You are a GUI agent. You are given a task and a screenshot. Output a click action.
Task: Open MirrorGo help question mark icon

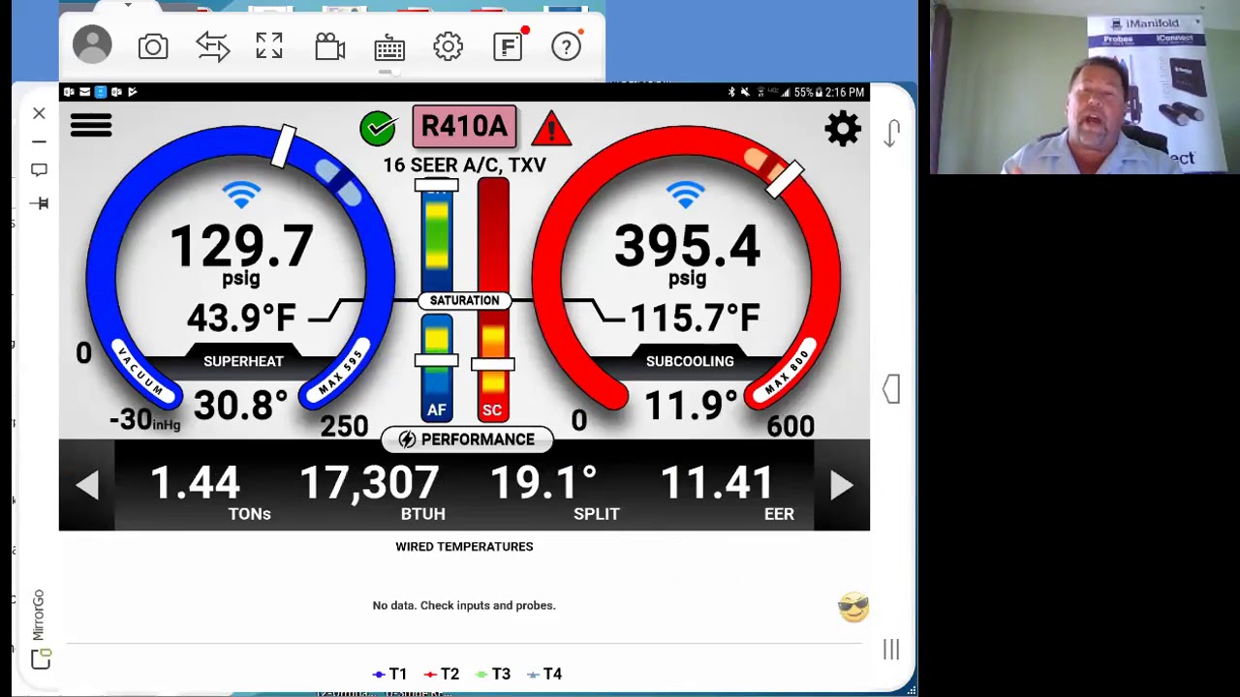(567, 46)
